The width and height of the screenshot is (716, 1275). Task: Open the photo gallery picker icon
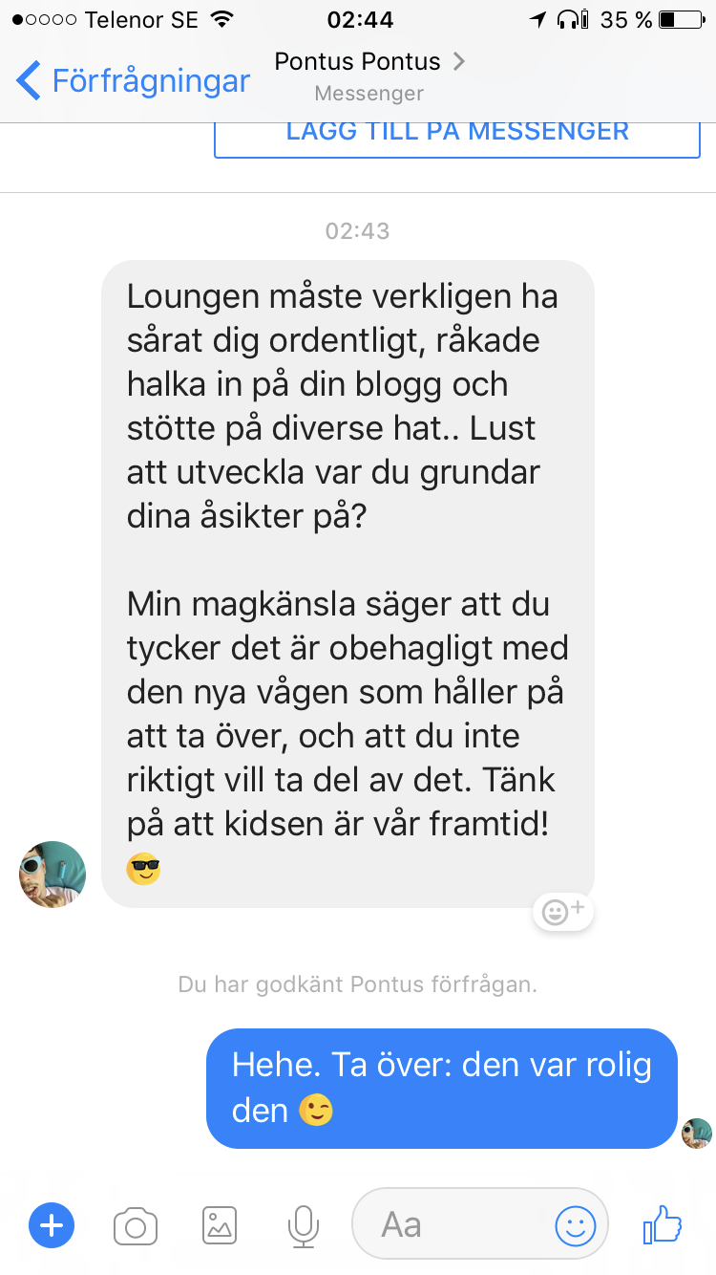point(220,1225)
